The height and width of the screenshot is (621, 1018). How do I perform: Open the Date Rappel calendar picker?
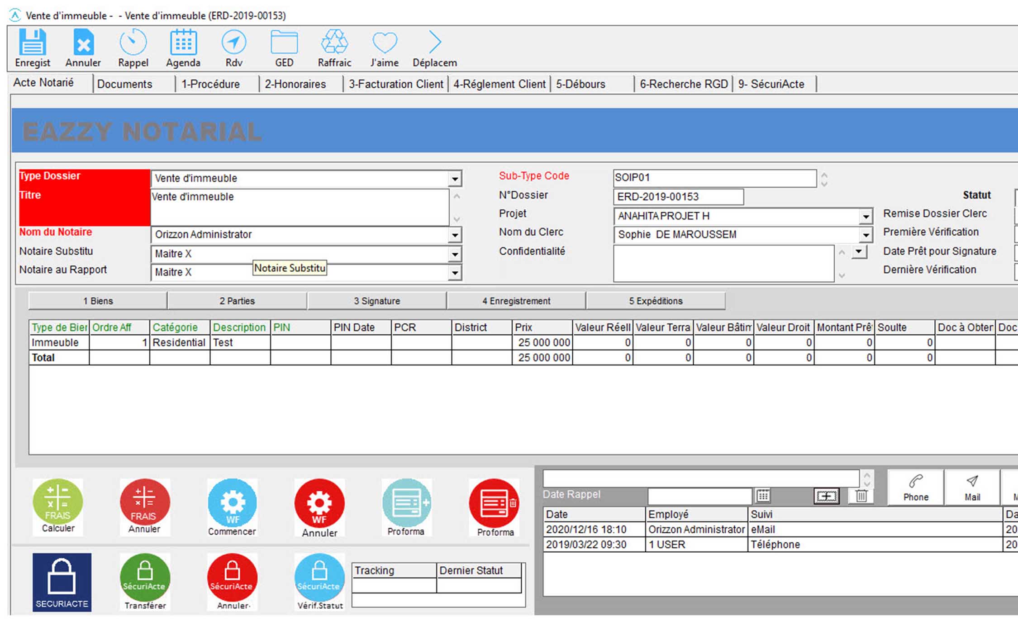(x=763, y=496)
